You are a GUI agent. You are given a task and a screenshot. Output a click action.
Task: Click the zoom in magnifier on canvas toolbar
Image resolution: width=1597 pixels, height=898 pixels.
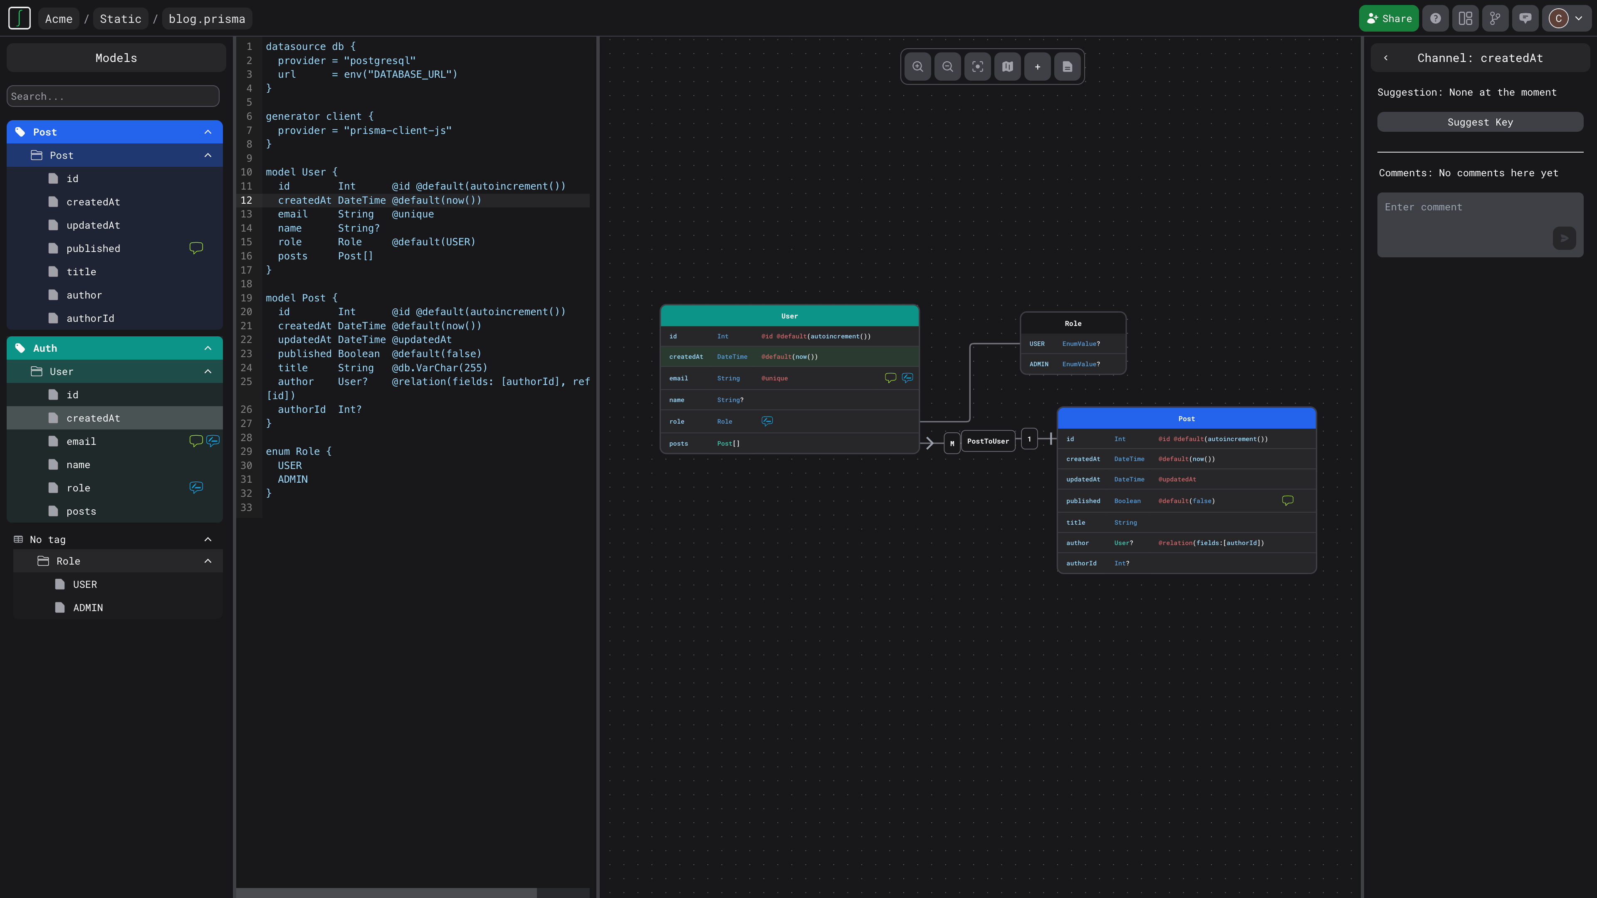point(917,67)
